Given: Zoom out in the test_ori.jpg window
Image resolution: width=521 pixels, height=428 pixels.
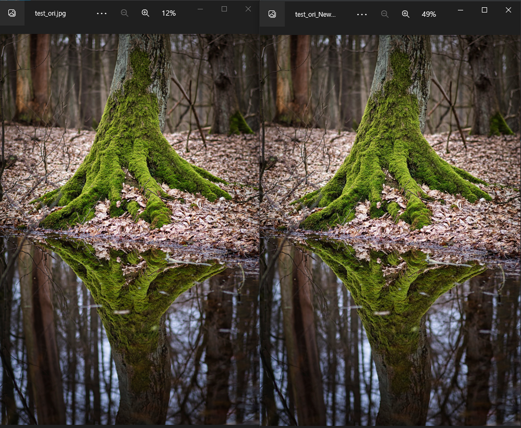Looking at the screenshot, I should pyautogui.click(x=125, y=13).
